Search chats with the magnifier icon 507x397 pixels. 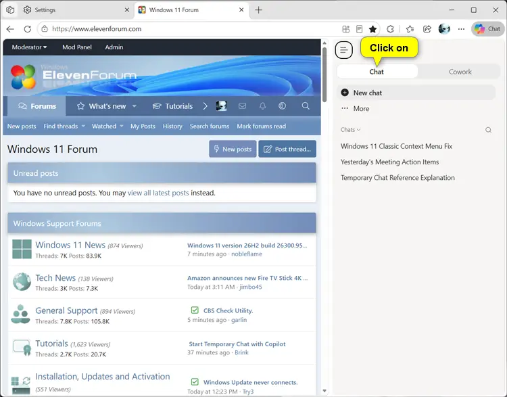488,130
